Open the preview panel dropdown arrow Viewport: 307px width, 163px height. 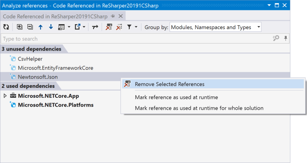point(69,27)
